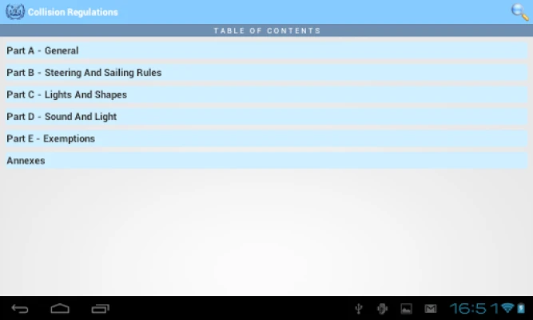The height and width of the screenshot is (320, 533).
Task: Tap the Wi-Fi signal status icon
Action: pos(507,308)
